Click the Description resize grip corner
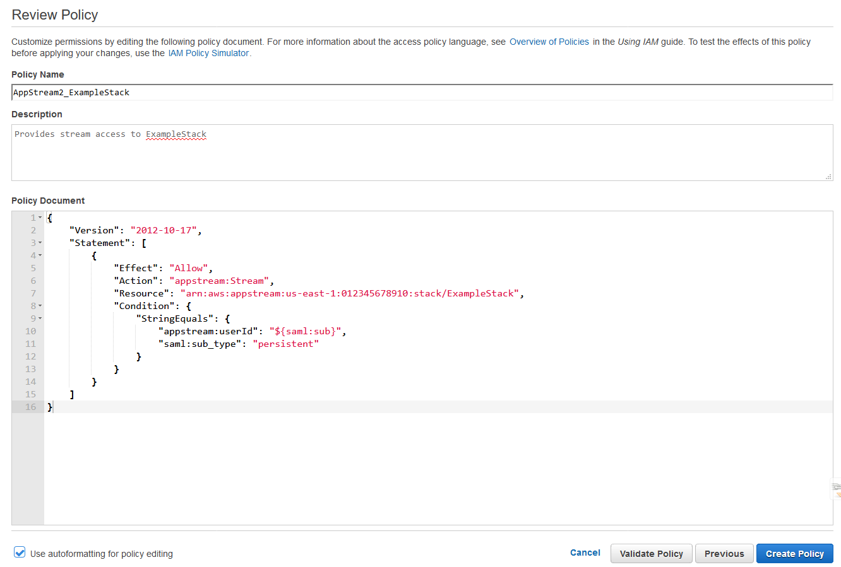 (x=828, y=177)
